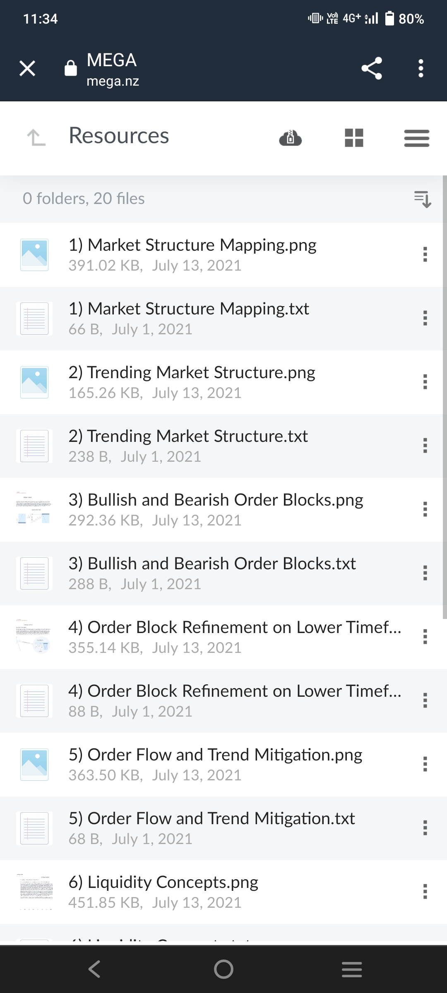Screen dimensions: 447x993
Task: Open options for Order Flow and Trend Mitigation.png
Action: [x=425, y=764]
